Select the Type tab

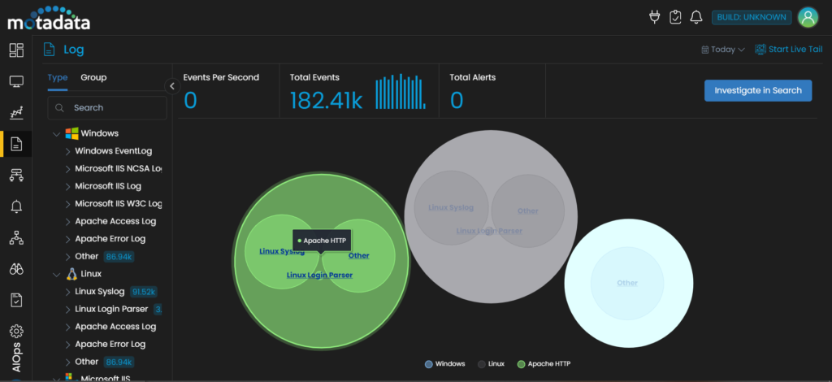click(58, 77)
